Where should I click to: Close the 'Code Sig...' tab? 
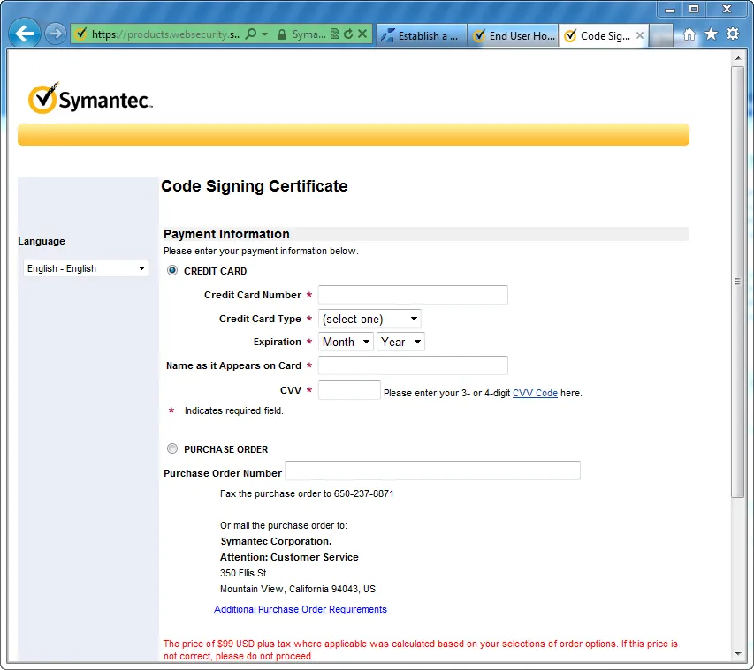(x=640, y=35)
